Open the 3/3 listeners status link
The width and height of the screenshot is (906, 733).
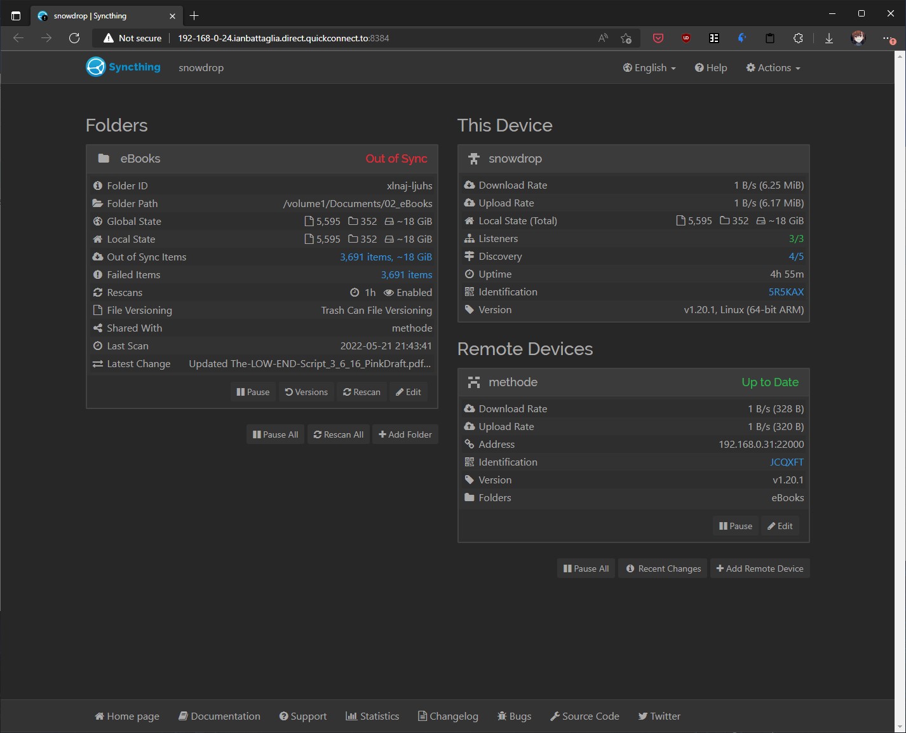(x=796, y=239)
